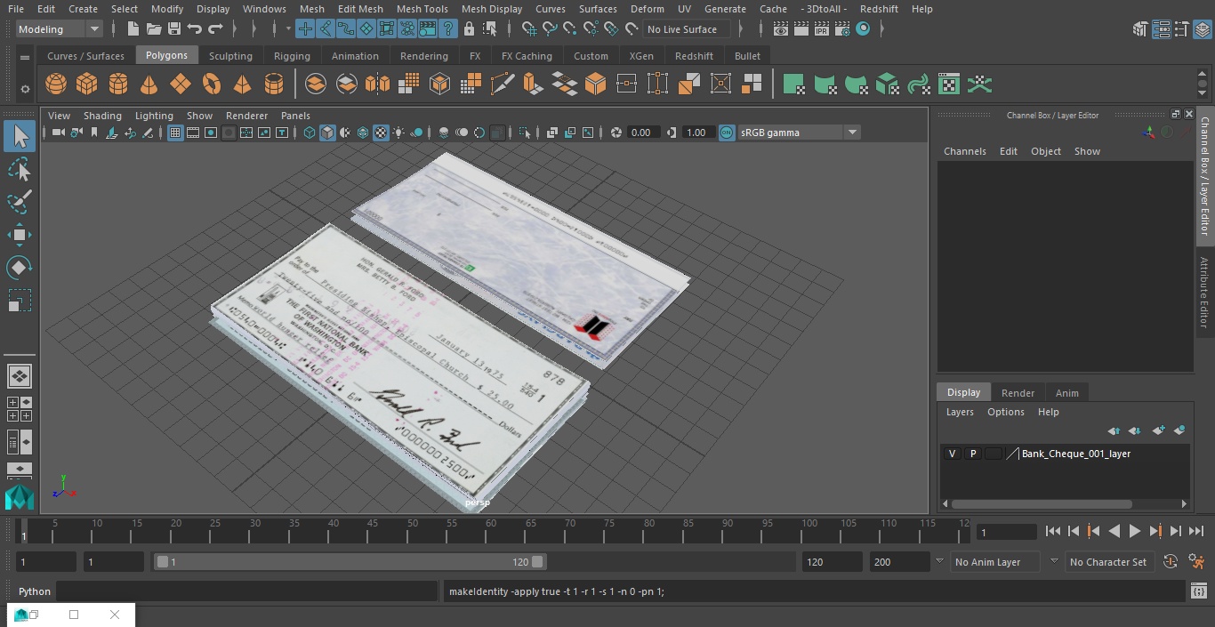Image resolution: width=1215 pixels, height=627 pixels.
Task: Open the Script Editor icon
Action: [x=1200, y=591]
